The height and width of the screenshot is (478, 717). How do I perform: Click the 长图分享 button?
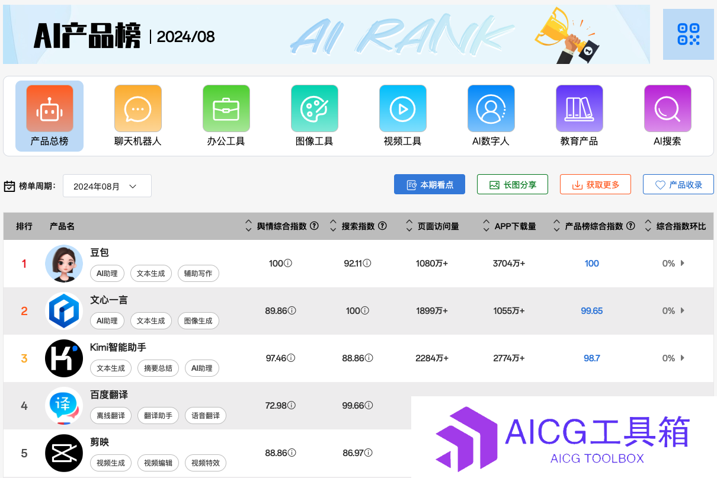click(x=513, y=184)
